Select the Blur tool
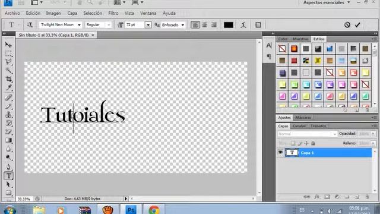Viewport: 380px width, 214px height. pos(8,149)
